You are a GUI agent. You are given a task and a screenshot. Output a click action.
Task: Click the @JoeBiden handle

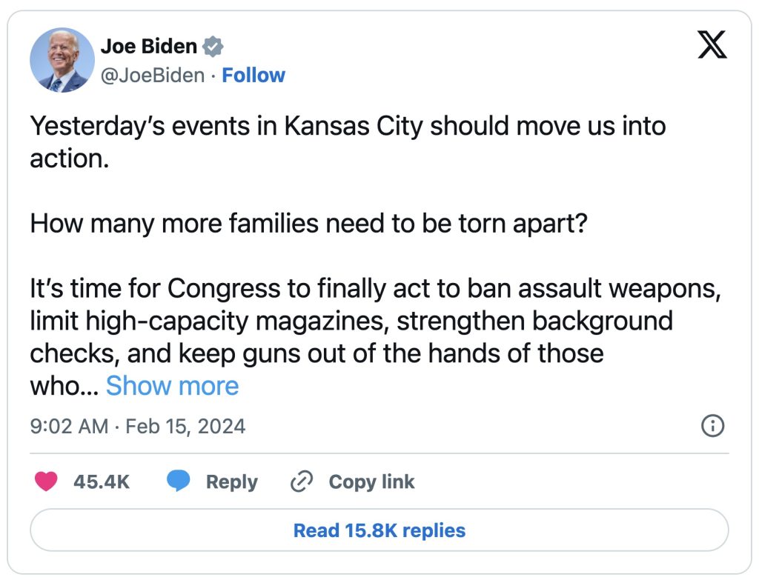152,76
